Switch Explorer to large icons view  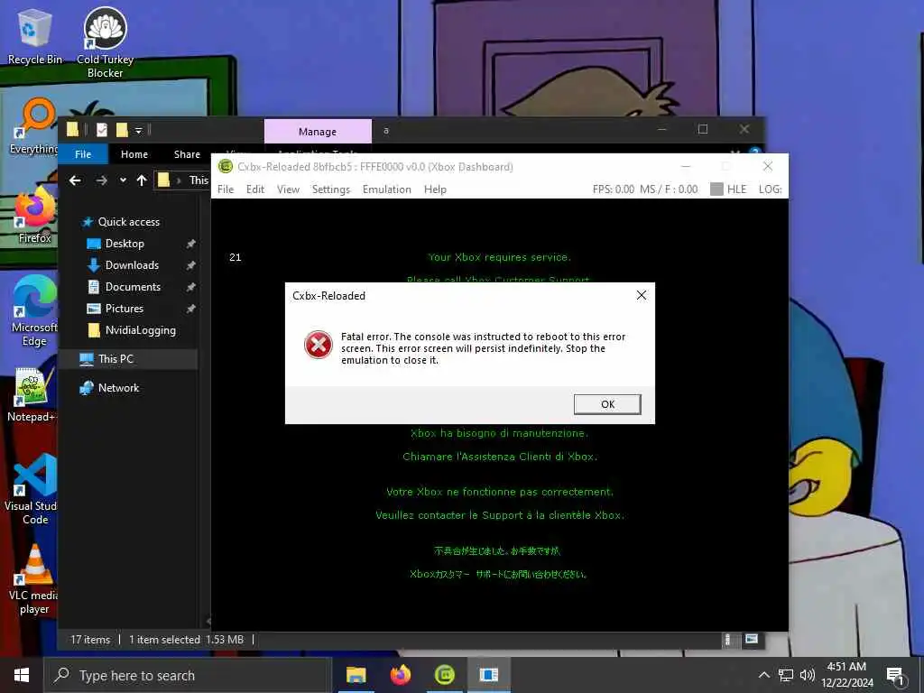coord(752,640)
